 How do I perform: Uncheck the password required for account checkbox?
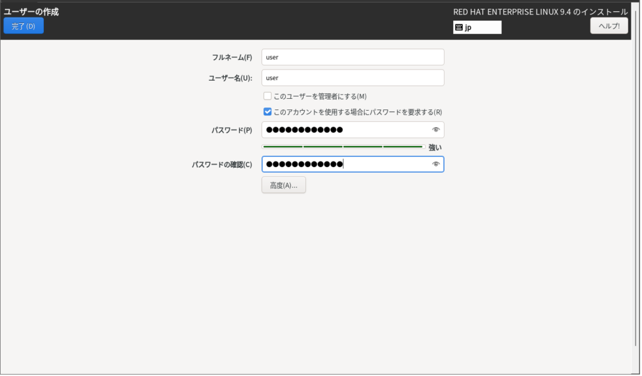[x=268, y=112]
